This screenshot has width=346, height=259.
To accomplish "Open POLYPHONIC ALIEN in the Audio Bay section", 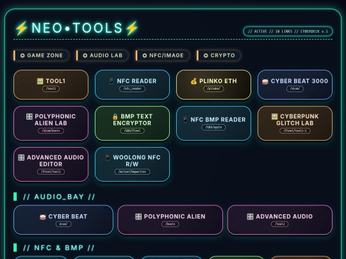I will tap(170, 220).
